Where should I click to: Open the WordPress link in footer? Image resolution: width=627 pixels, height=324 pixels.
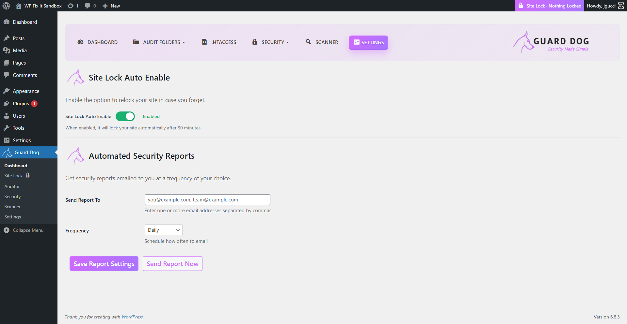pos(132,317)
